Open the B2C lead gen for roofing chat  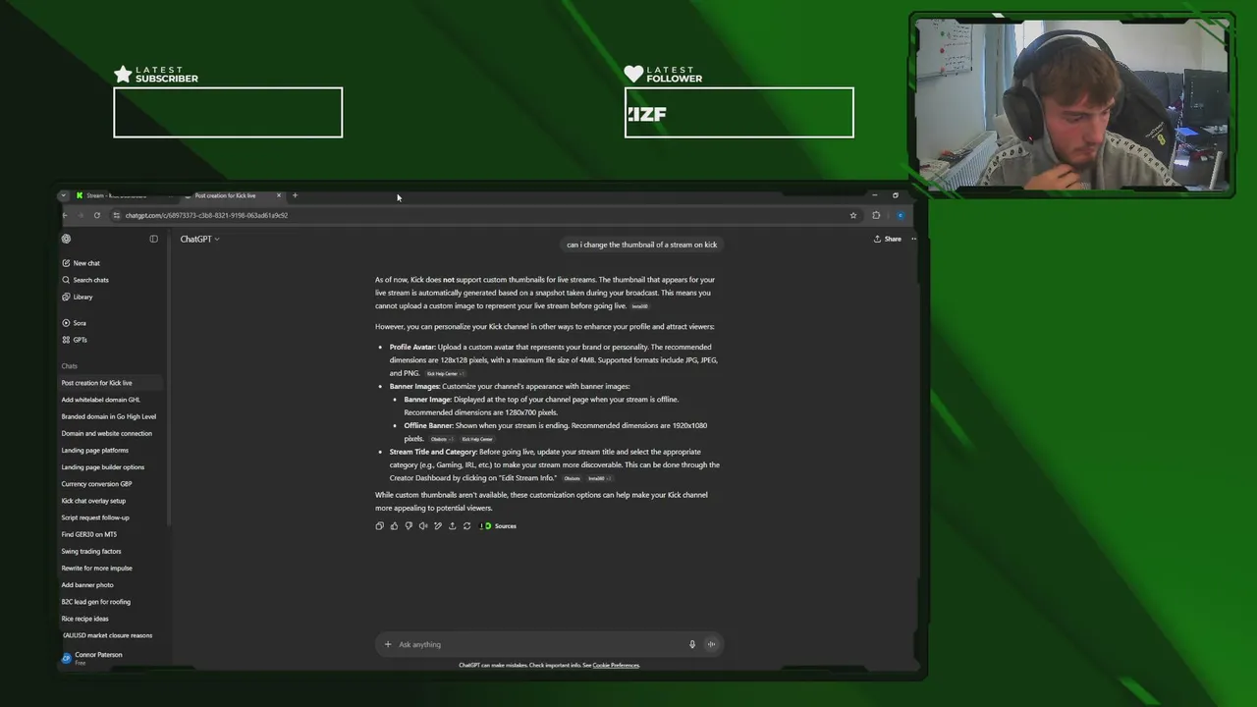pos(111,602)
